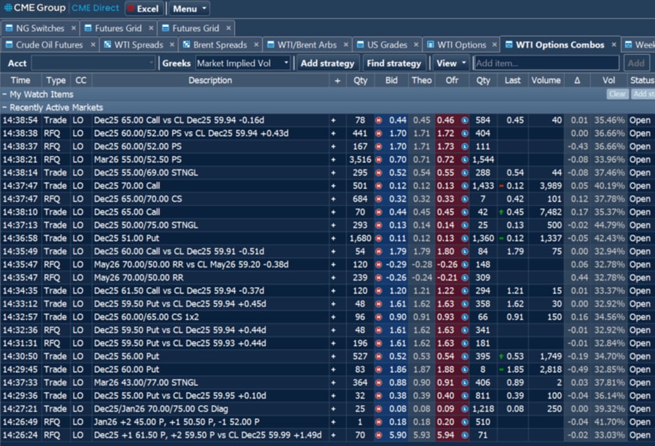Sort by the Time column header

(20, 81)
